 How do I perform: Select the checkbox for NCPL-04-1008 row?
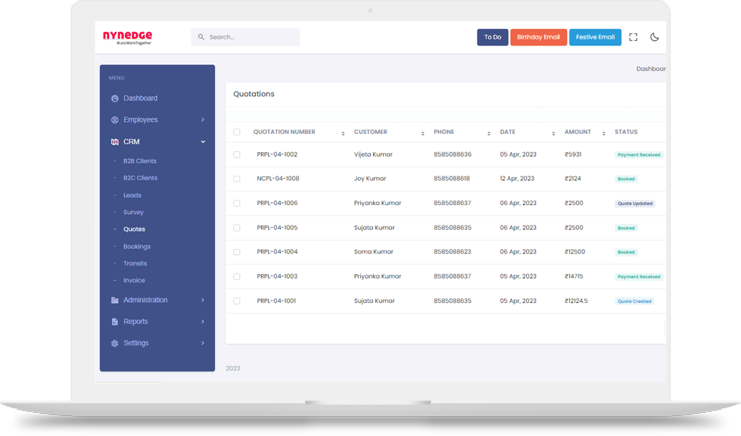coord(236,178)
